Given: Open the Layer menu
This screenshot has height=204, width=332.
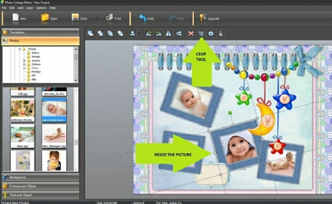Looking at the screenshot, I should pyautogui.click(x=29, y=8).
